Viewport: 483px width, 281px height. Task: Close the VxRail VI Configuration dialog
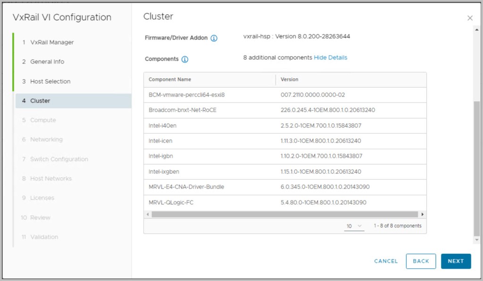click(x=470, y=18)
